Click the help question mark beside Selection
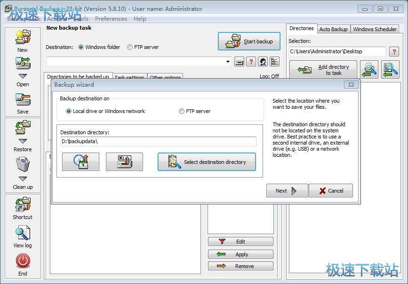The image size is (408, 284). 394,51
